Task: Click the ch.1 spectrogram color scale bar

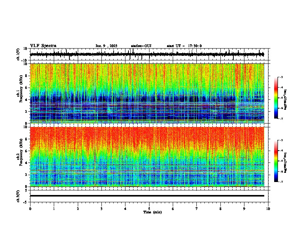Action: [276, 97]
